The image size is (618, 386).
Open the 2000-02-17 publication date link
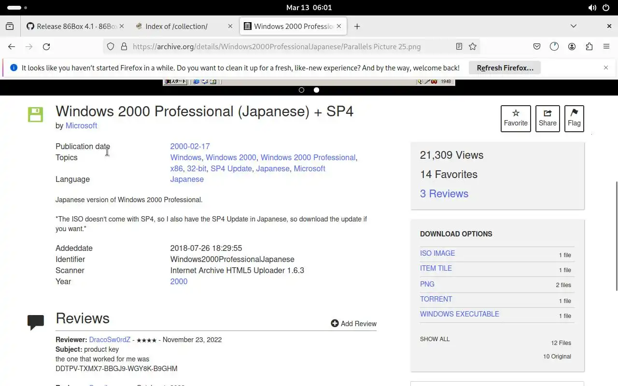190,146
